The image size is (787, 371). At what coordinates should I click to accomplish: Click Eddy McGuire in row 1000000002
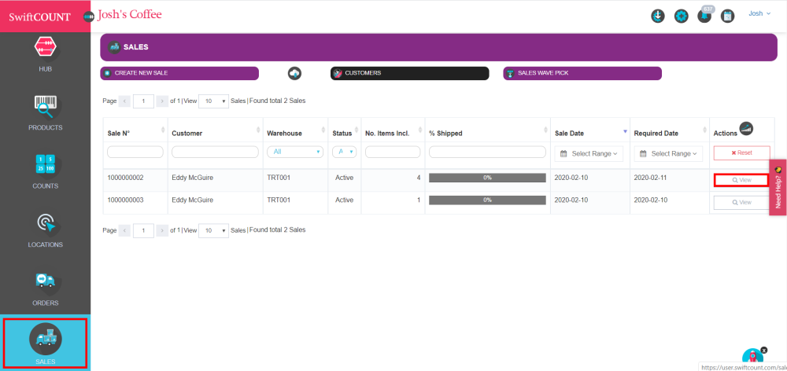point(192,178)
